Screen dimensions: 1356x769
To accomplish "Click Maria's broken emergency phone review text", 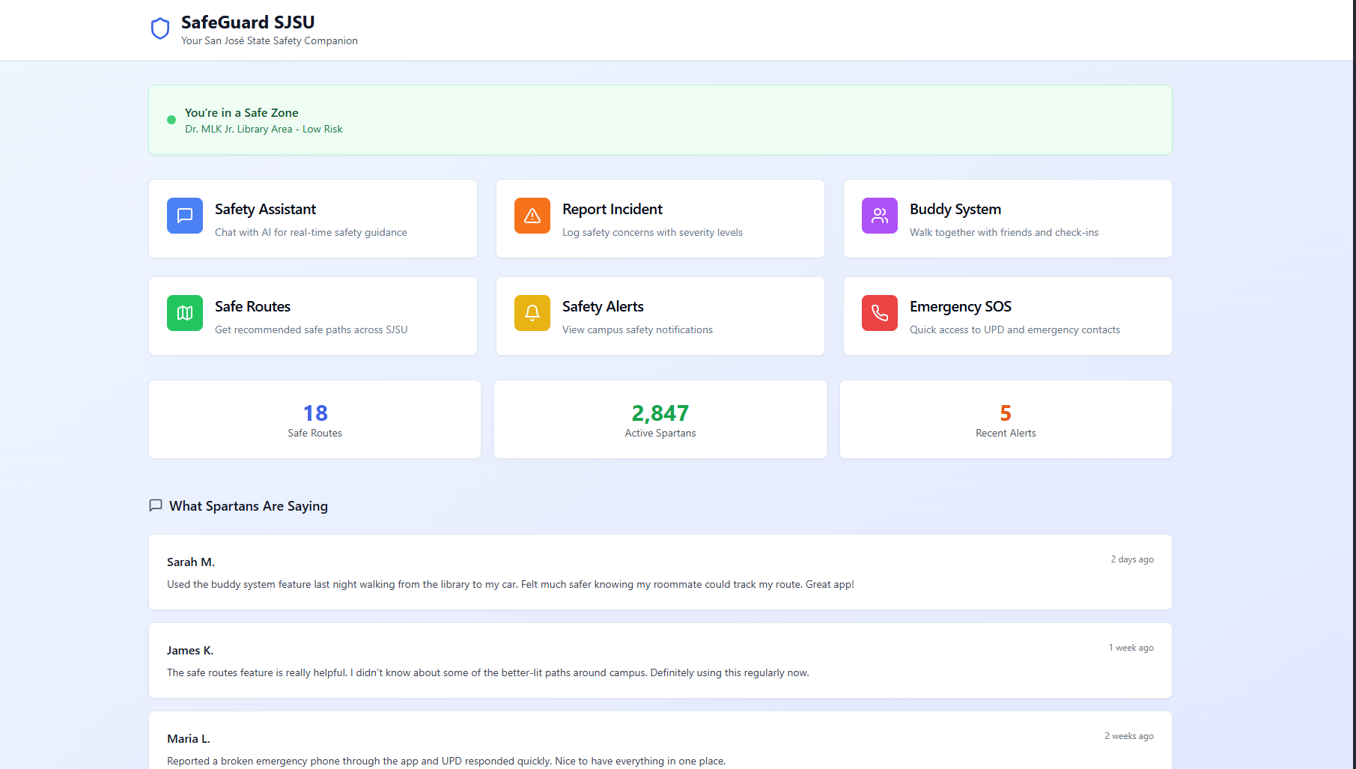I will pyautogui.click(x=446, y=761).
